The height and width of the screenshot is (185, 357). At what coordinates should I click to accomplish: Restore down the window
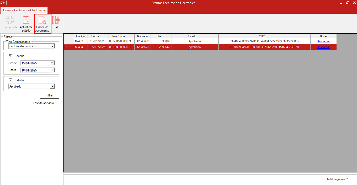348,3
